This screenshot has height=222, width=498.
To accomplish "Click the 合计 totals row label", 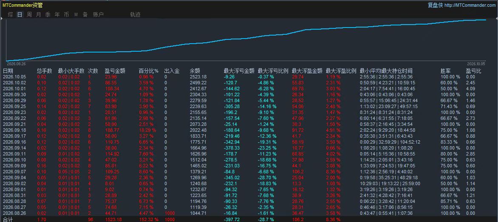I will tap(8, 219).
